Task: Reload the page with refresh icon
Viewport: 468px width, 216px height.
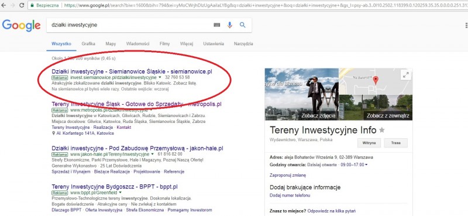Action: [x=22, y=5]
